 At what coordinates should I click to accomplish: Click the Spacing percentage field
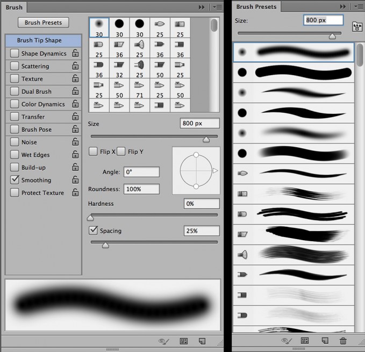202,231
